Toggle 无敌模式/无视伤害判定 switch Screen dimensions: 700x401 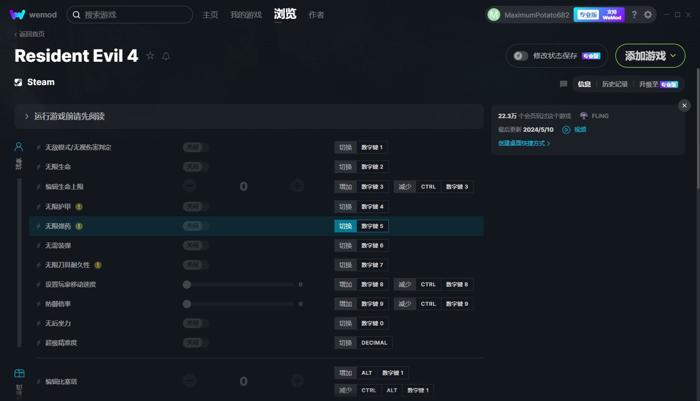tap(196, 147)
